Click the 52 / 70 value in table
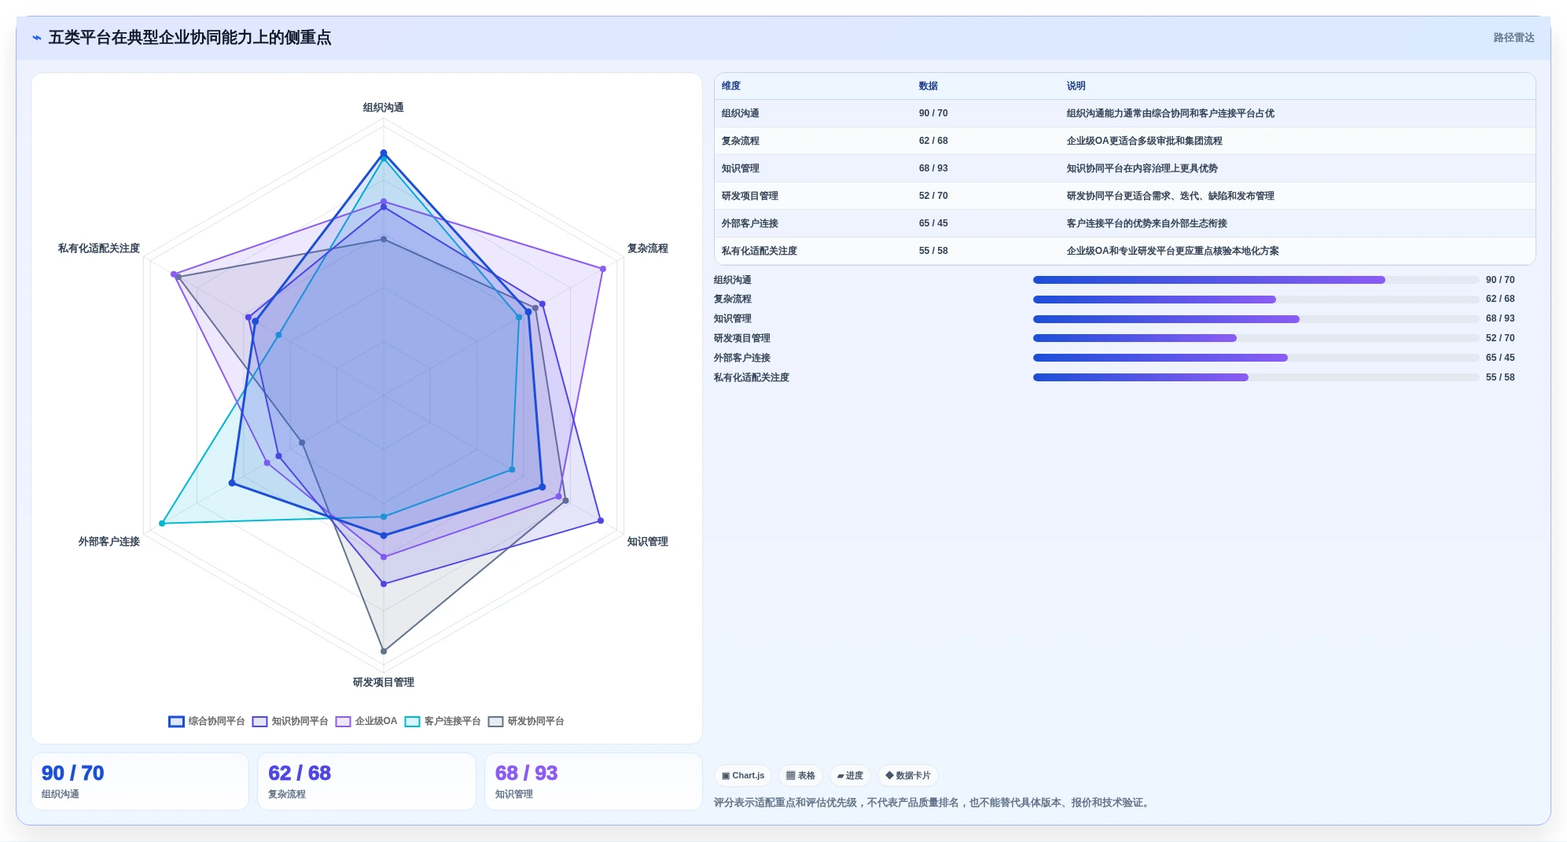 [x=933, y=196]
